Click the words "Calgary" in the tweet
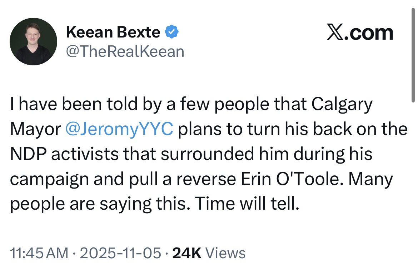Image resolution: width=418 pixels, height=270 pixels. [x=342, y=105]
